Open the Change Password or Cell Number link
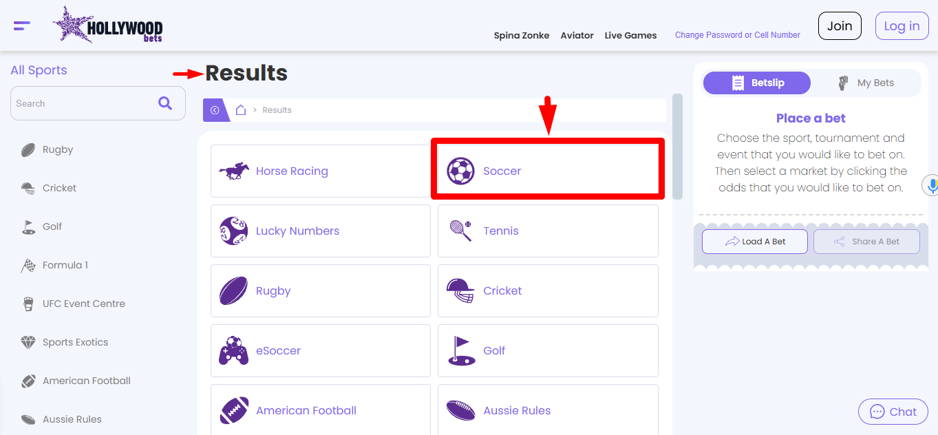 [x=737, y=34]
